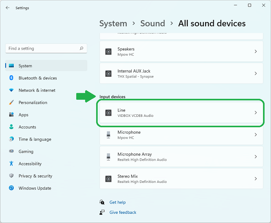Click the speaker icon for Internal AUX Jack
The width and height of the screenshot is (271, 223).
108,74
